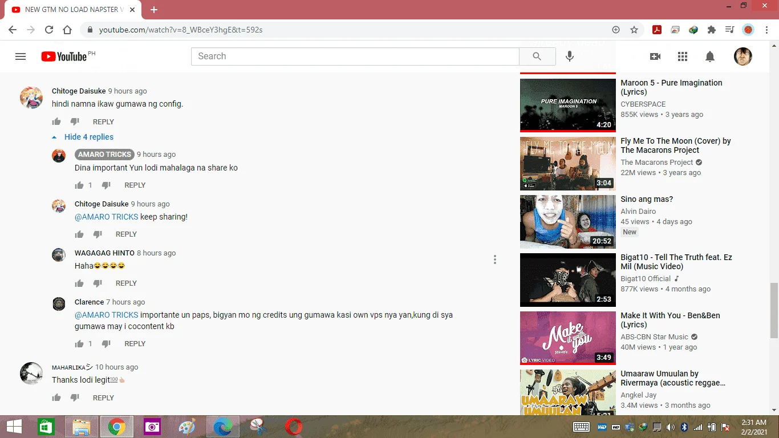Open the YouTube guide hamburger menu
Image resolution: width=779 pixels, height=438 pixels.
click(21, 56)
